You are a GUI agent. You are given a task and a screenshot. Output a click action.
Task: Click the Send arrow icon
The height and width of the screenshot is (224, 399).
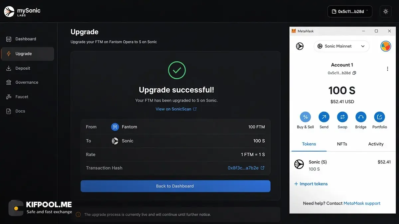click(324, 117)
